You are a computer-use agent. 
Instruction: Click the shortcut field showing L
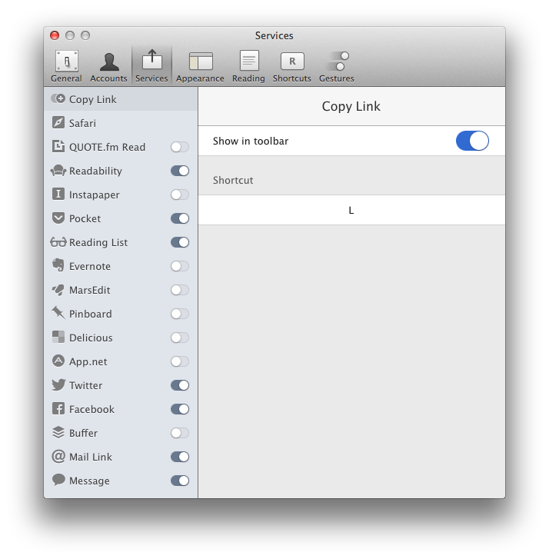click(x=351, y=210)
